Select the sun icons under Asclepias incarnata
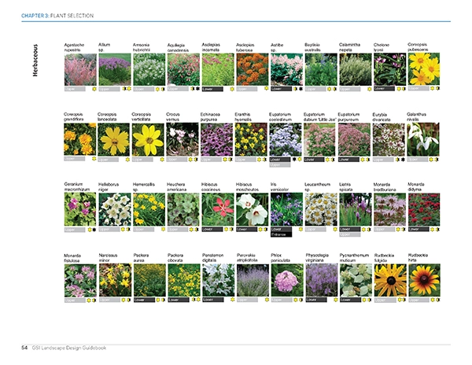472x365 pixels. (228, 89)
